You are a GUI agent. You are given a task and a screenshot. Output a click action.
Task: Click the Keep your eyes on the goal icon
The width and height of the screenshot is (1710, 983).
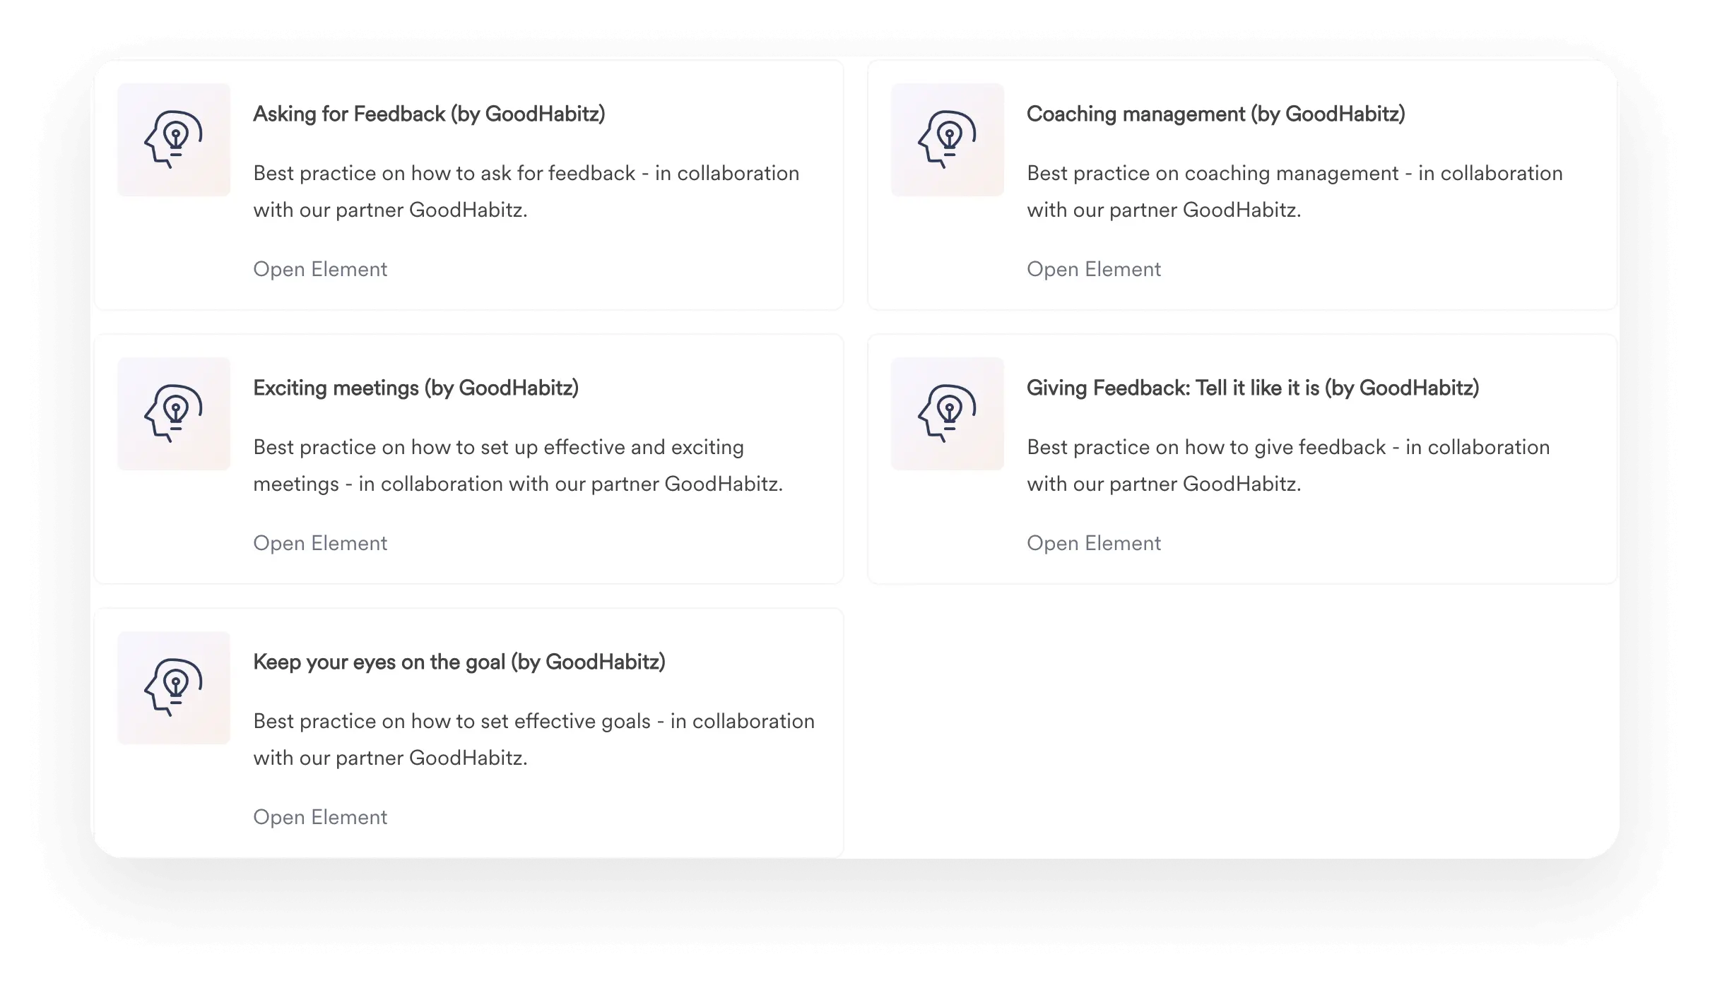point(174,688)
